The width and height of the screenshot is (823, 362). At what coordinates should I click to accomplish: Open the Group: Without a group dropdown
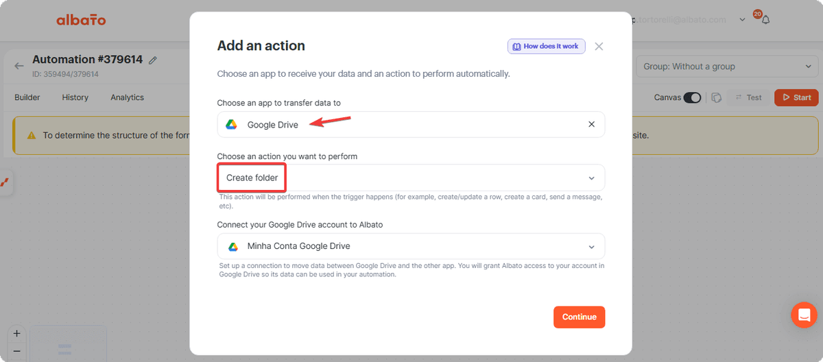click(x=727, y=67)
